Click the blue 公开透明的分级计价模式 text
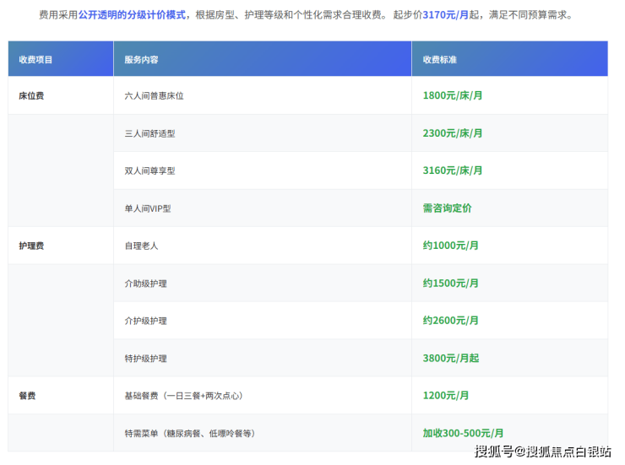Screen dimensions: 625x465 tap(133, 15)
